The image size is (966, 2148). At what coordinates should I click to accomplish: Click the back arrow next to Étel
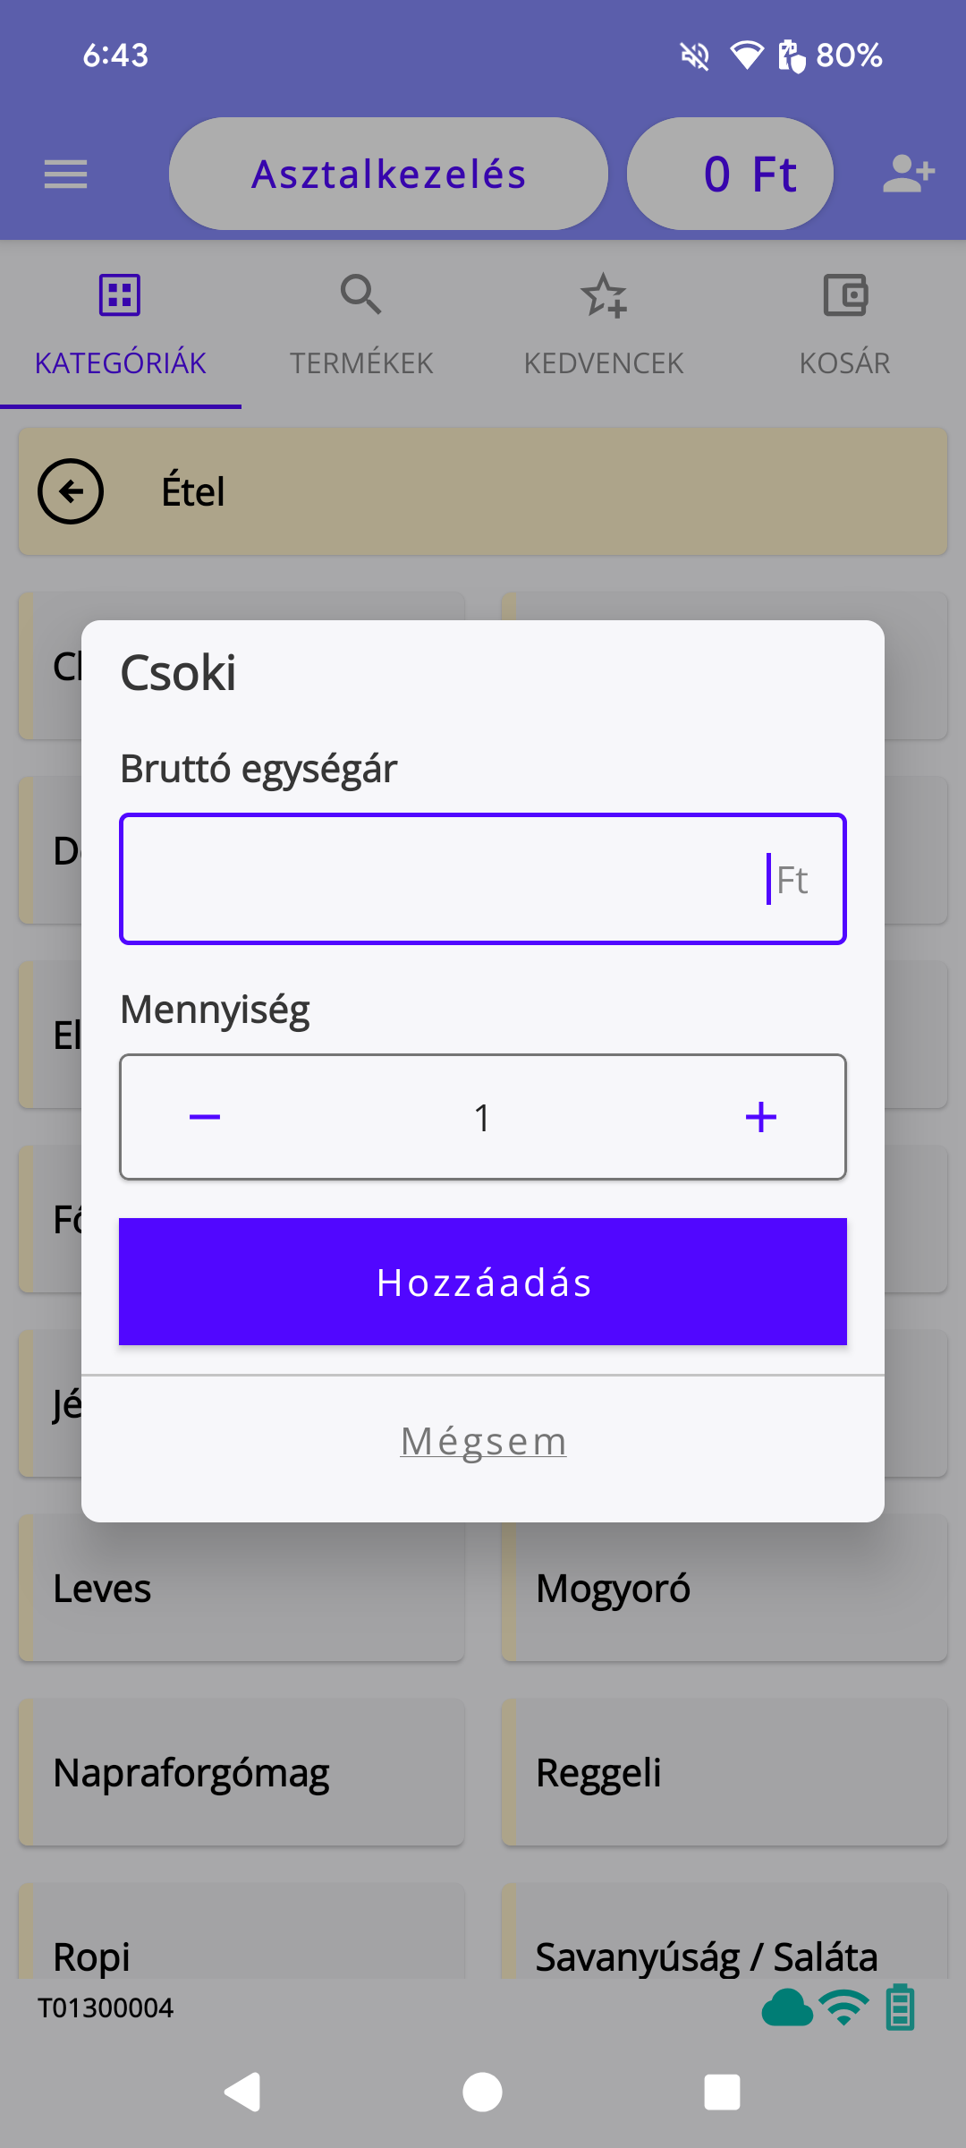pos(72,490)
